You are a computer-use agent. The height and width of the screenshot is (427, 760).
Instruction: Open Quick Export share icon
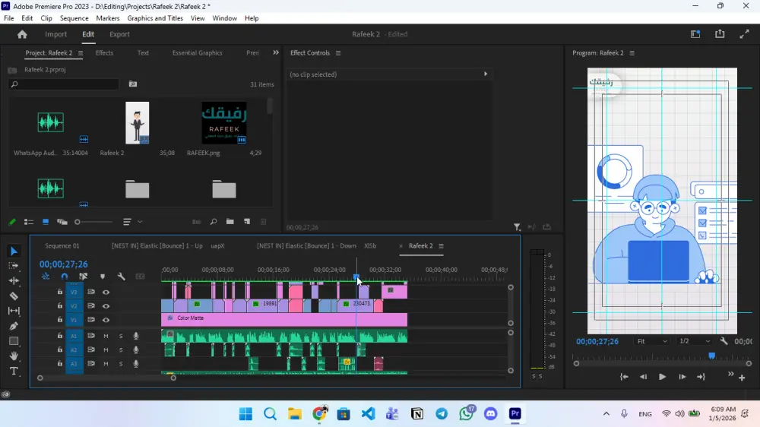(720, 34)
